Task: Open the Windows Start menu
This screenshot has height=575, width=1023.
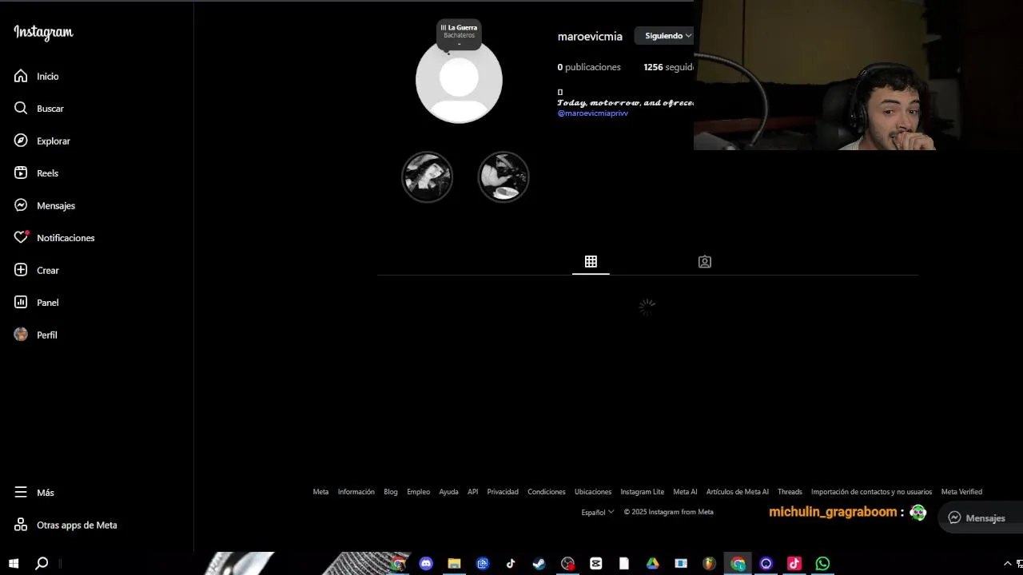Action: (14, 563)
